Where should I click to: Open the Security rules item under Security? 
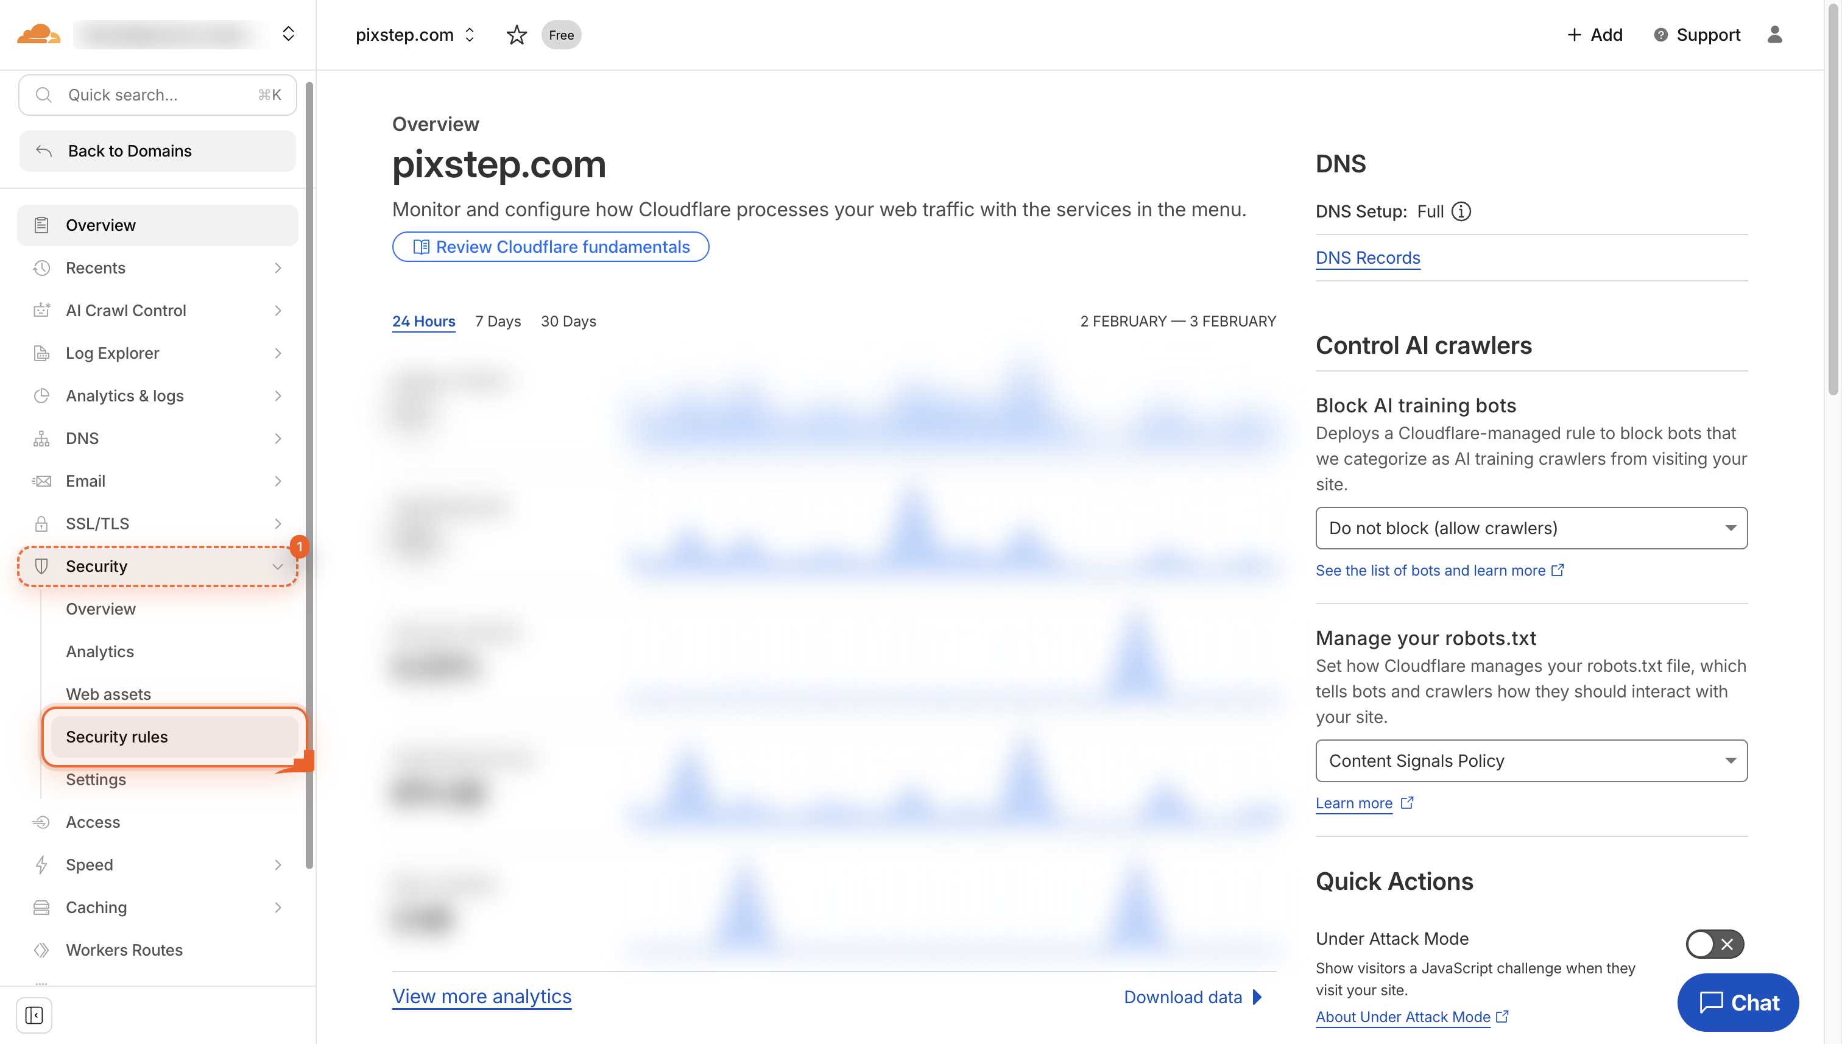point(117,736)
